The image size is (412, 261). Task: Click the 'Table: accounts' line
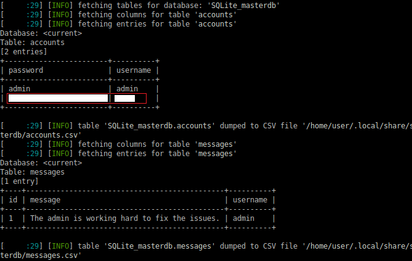32,43
